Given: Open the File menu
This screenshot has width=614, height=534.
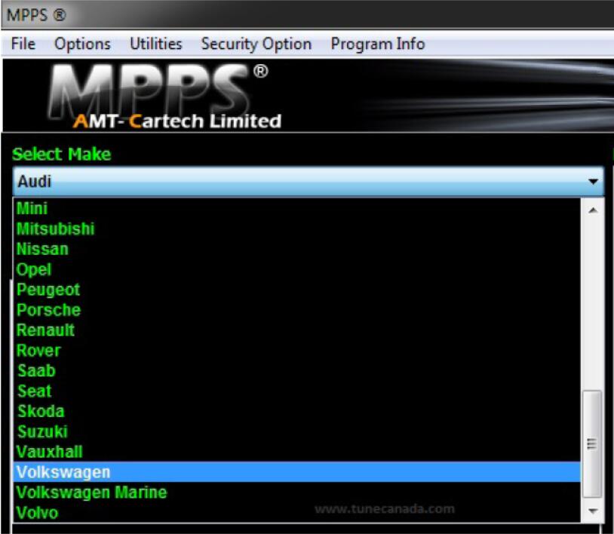Looking at the screenshot, I should [x=23, y=44].
